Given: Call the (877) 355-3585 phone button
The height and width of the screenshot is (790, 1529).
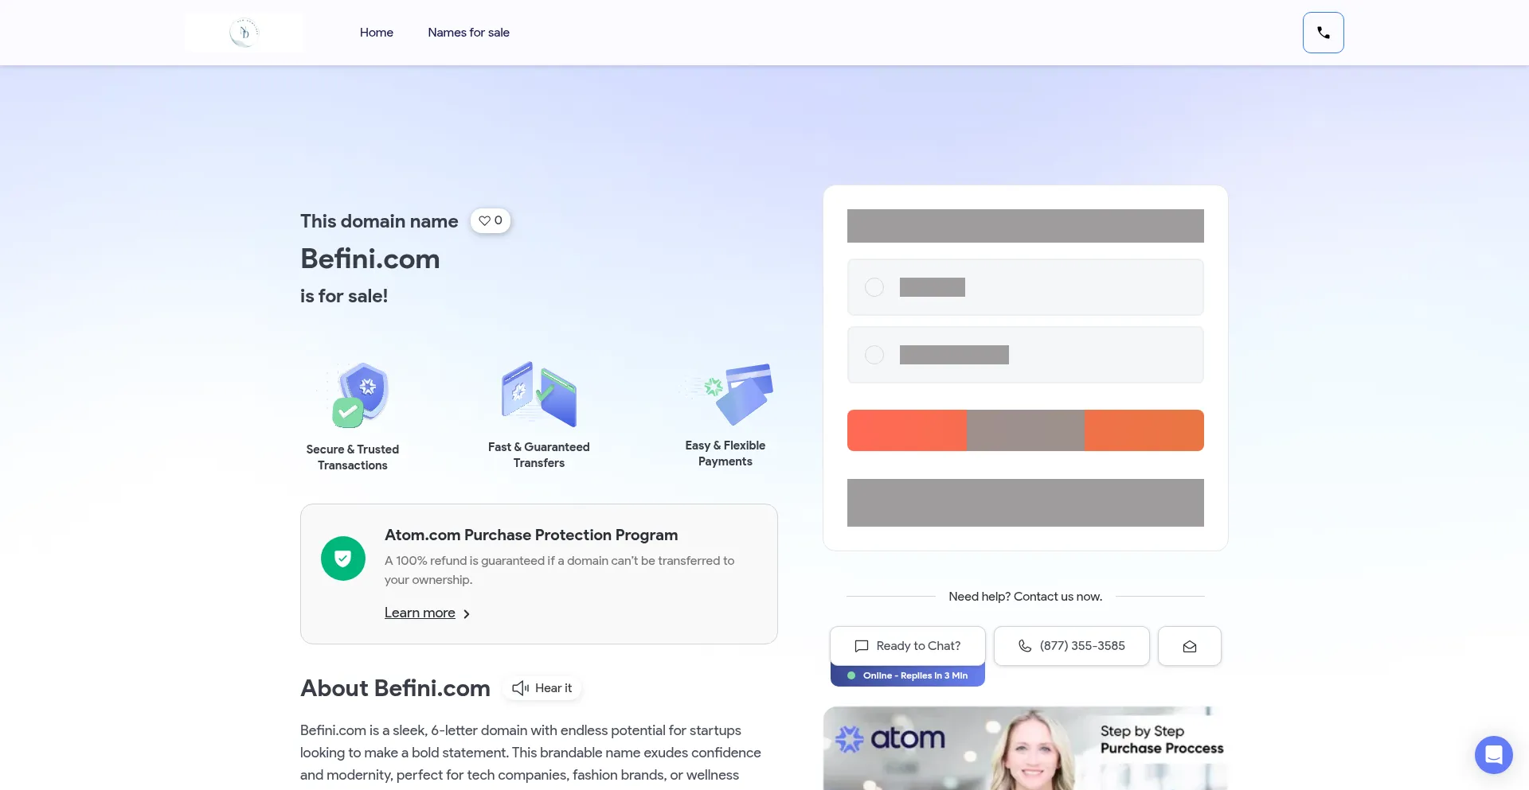Looking at the screenshot, I should pos(1071,646).
